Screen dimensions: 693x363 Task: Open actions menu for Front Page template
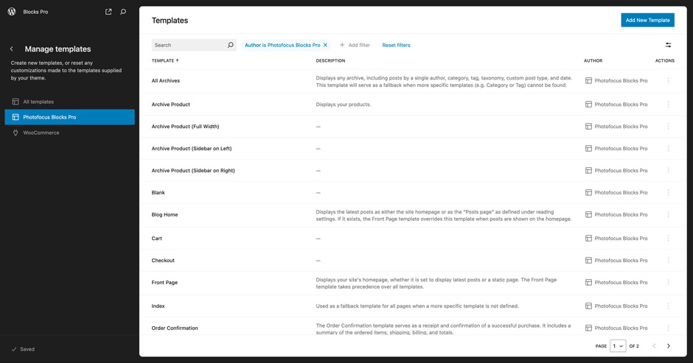(x=668, y=283)
